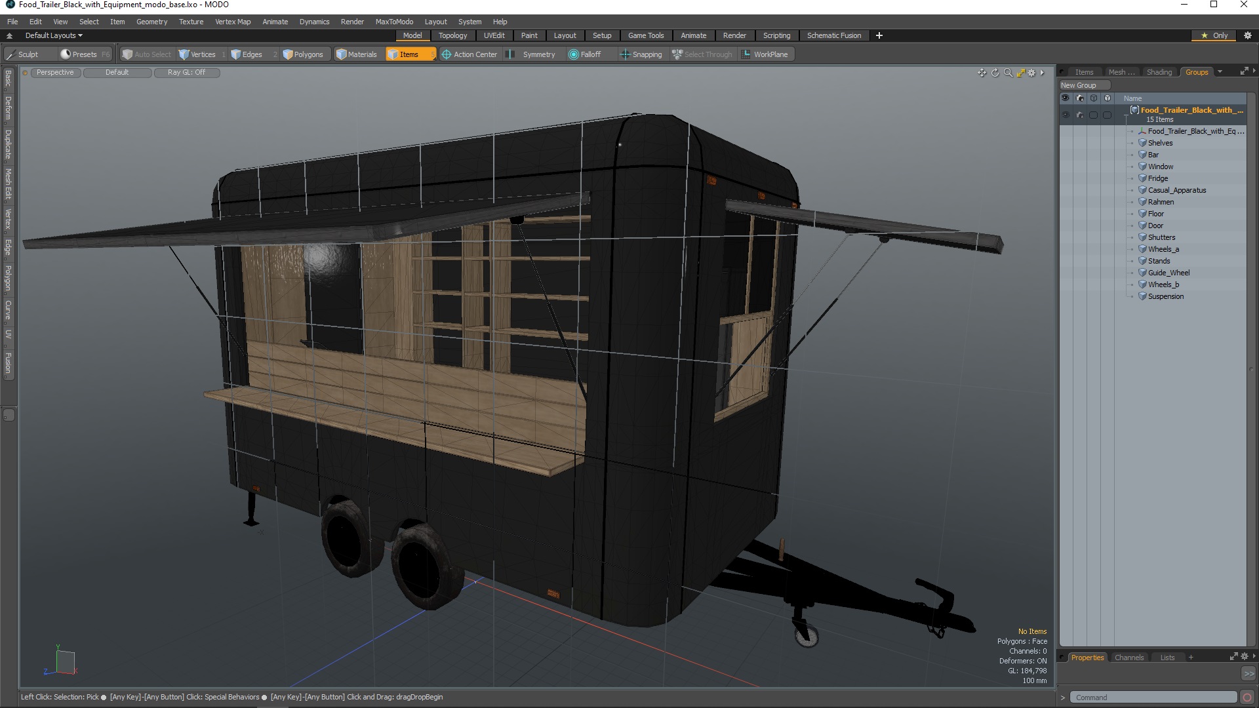Expand the Properties panel with arrows icon

(x=1233, y=656)
